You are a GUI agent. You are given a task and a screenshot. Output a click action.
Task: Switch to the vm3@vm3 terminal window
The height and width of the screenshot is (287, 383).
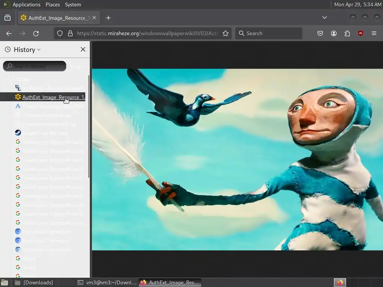[x=107, y=283]
